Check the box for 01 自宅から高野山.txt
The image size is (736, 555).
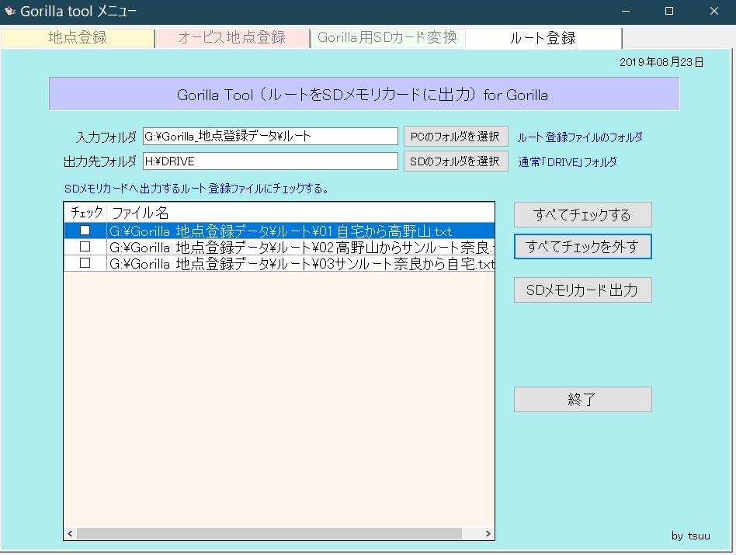tap(85, 231)
